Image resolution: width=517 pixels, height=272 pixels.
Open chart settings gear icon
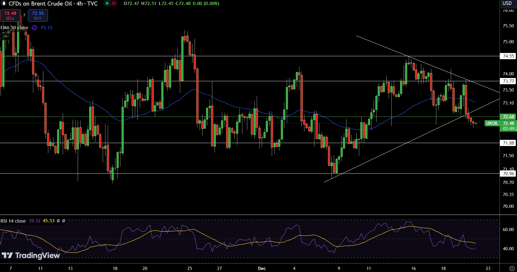pyautogui.click(x=512, y=268)
